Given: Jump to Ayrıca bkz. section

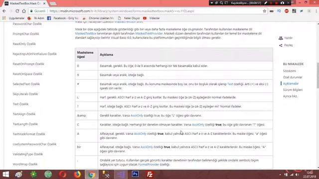Looking at the screenshot, I should click(290, 96).
